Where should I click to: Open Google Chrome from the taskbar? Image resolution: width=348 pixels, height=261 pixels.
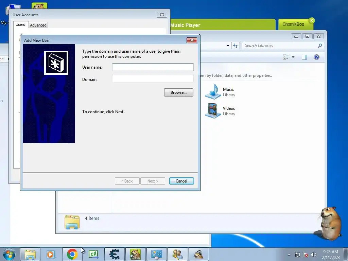(x=72, y=254)
